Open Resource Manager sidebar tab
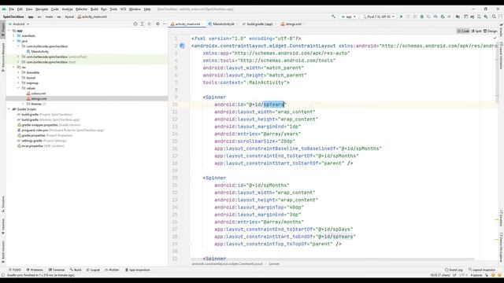The image size is (504, 283). click(3, 57)
